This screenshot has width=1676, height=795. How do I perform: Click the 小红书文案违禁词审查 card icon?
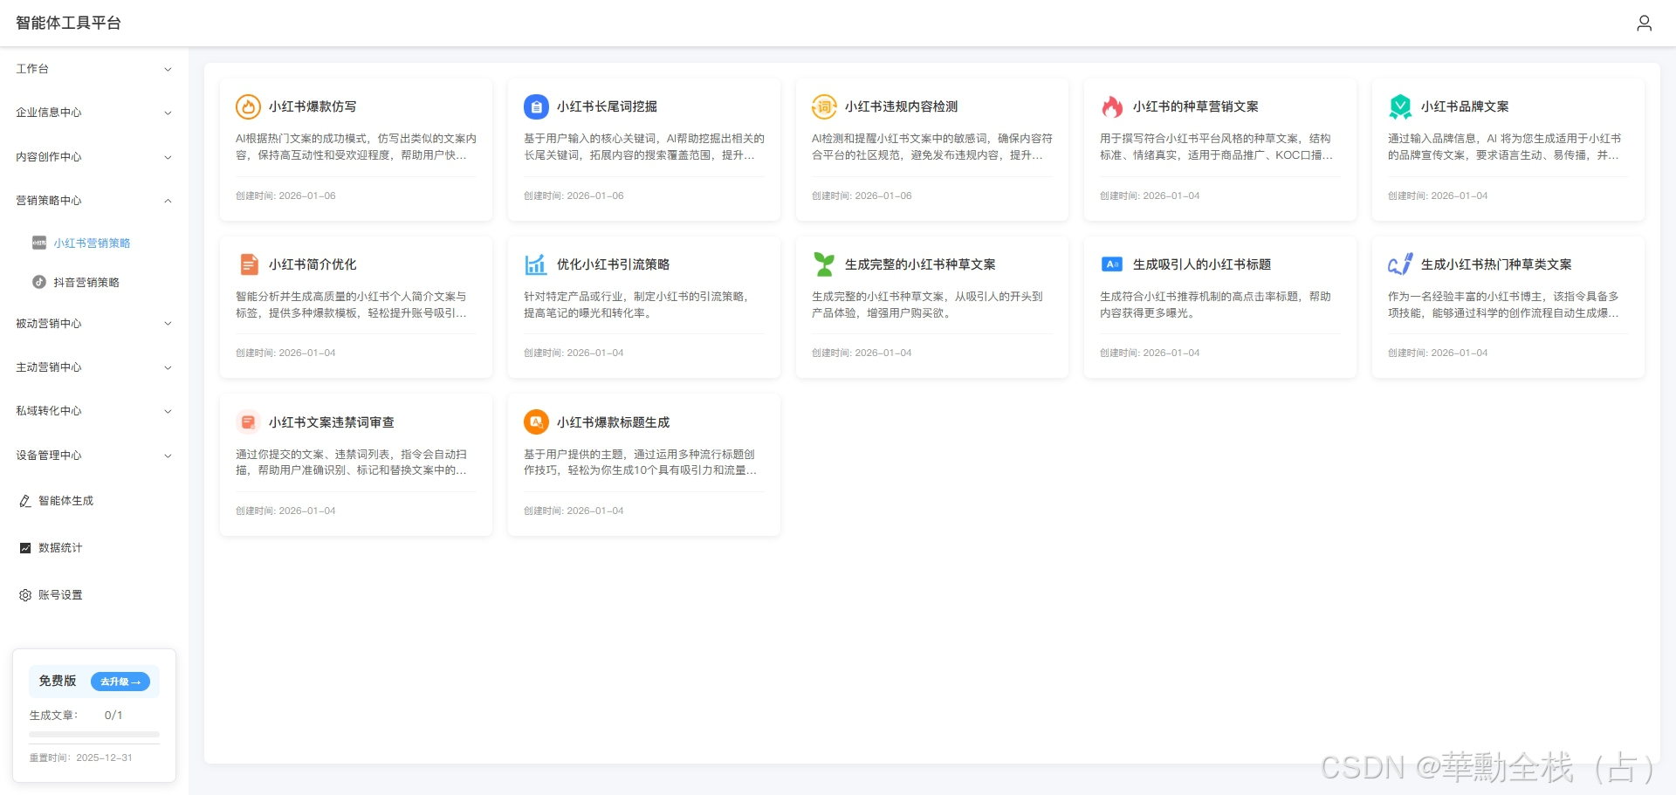248,422
